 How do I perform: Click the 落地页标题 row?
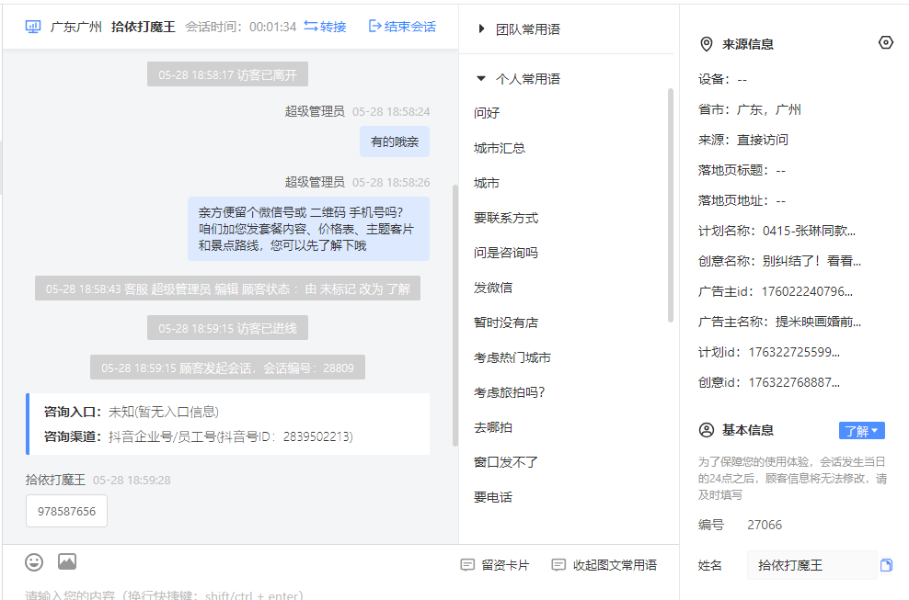(742, 170)
